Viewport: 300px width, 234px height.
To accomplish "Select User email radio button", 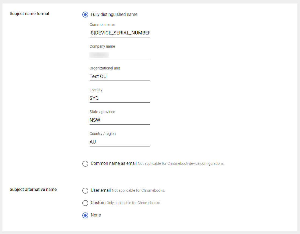I will click(x=85, y=191).
